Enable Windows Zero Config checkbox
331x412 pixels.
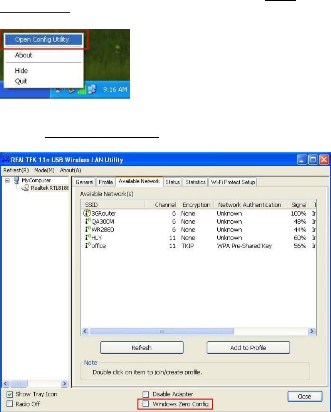coord(146,404)
